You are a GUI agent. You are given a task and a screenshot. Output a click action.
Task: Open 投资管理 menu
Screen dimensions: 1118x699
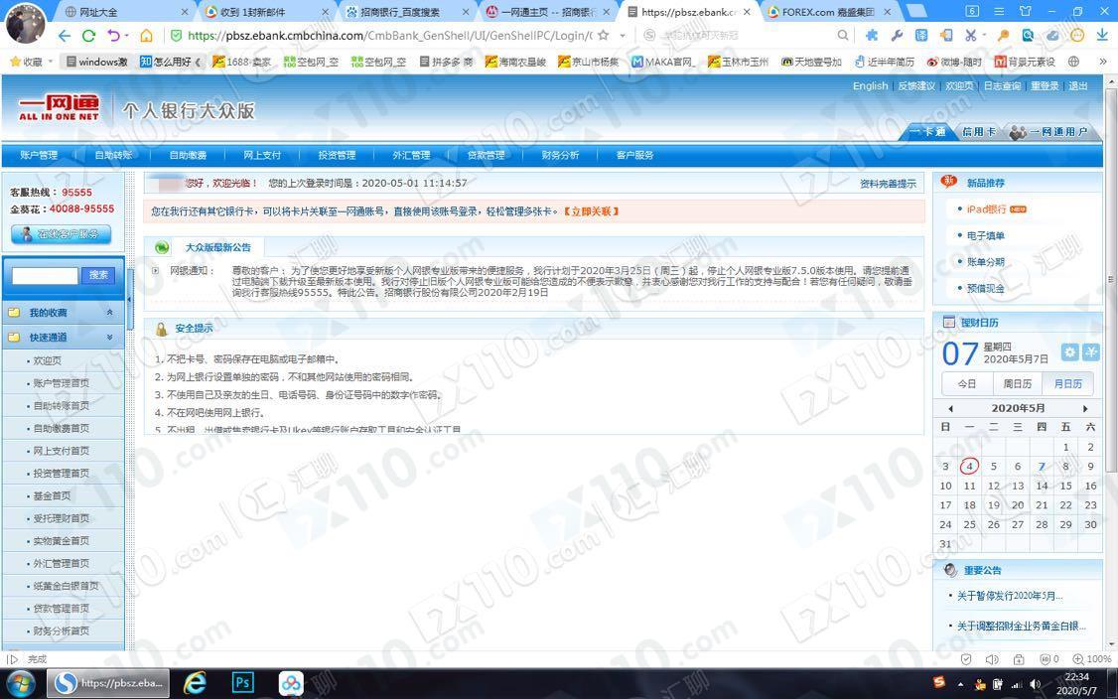click(x=337, y=155)
